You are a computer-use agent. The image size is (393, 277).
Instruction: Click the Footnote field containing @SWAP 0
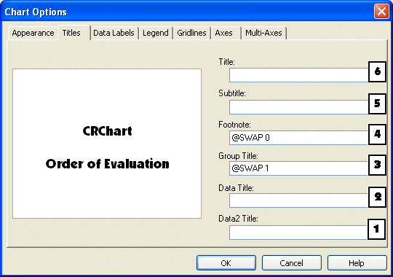pyautogui.click(x=298, y=138)
